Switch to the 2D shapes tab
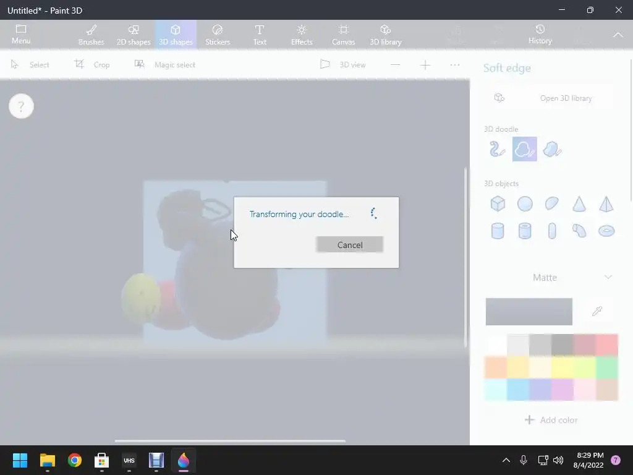 pyautogui.click(x=134, y=35)
